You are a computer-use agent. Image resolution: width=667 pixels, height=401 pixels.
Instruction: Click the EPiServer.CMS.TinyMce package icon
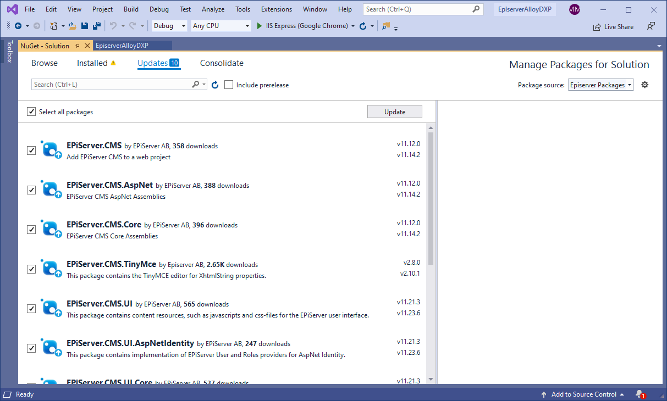click(x=52, y=268)
